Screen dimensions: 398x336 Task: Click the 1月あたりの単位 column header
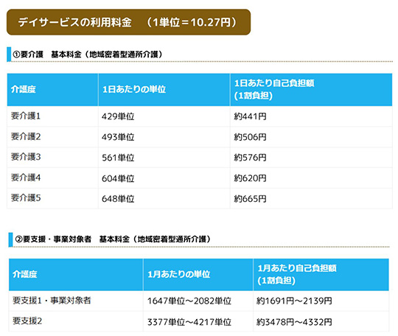tap(198, 275)
